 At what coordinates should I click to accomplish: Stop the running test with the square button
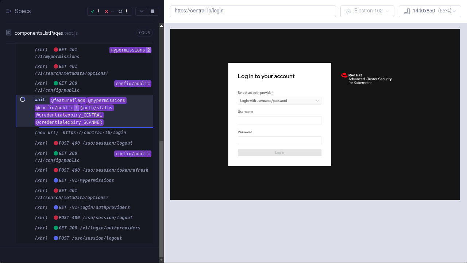153,11
